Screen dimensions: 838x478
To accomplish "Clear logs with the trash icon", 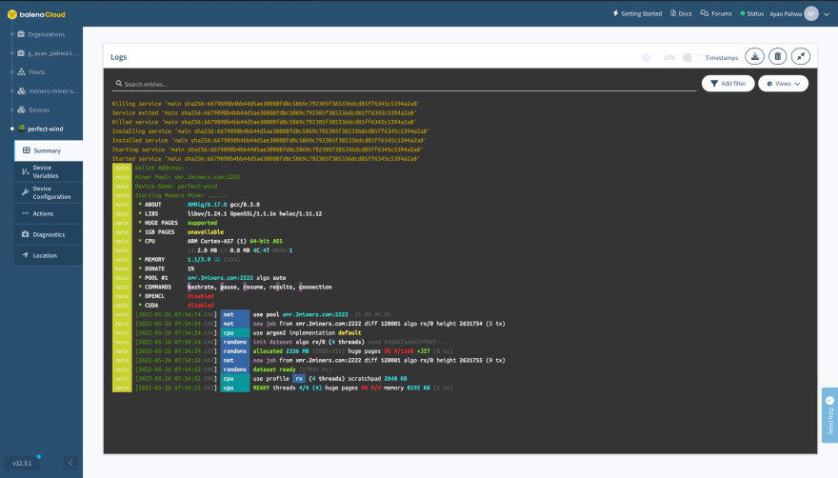I will point(778,56).
